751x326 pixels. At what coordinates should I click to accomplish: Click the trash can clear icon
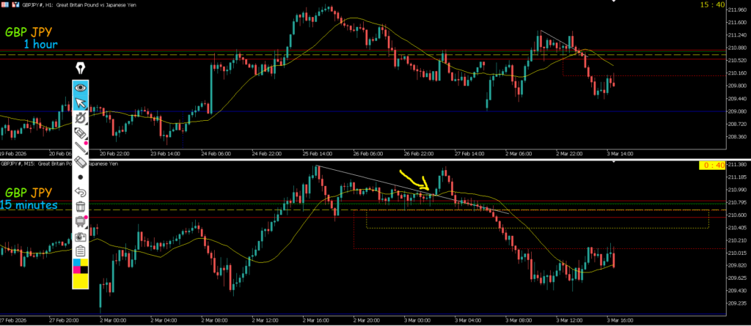[81, 207]
